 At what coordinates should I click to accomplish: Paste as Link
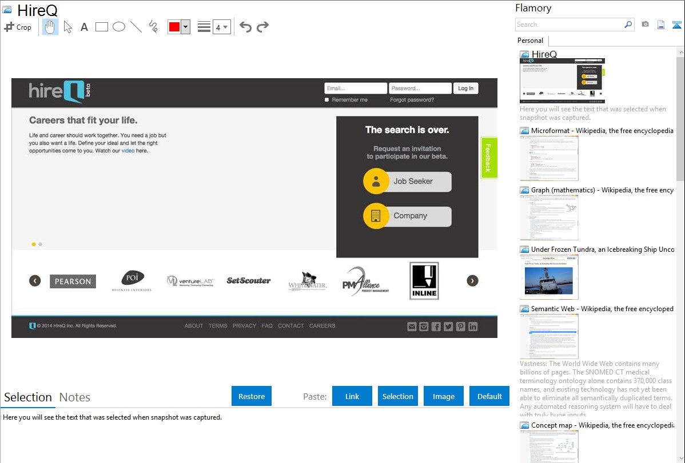pyautogui.click(x=352, y=396)
